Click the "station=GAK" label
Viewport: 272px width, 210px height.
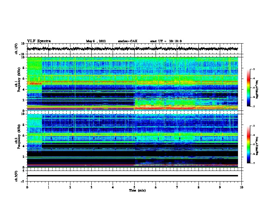point(128,41)
